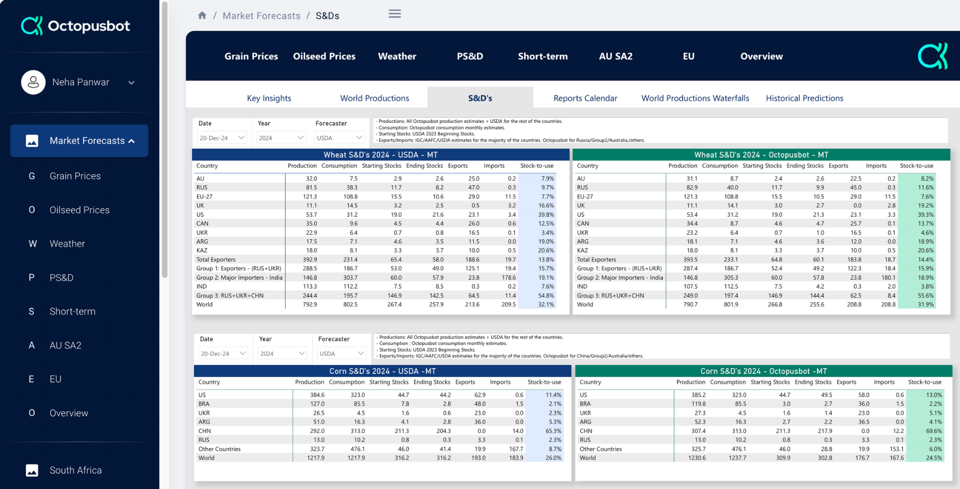Expand the Neha Panwar user dropdown
Viewport: 960px width, 489px height.
[131, 83]
